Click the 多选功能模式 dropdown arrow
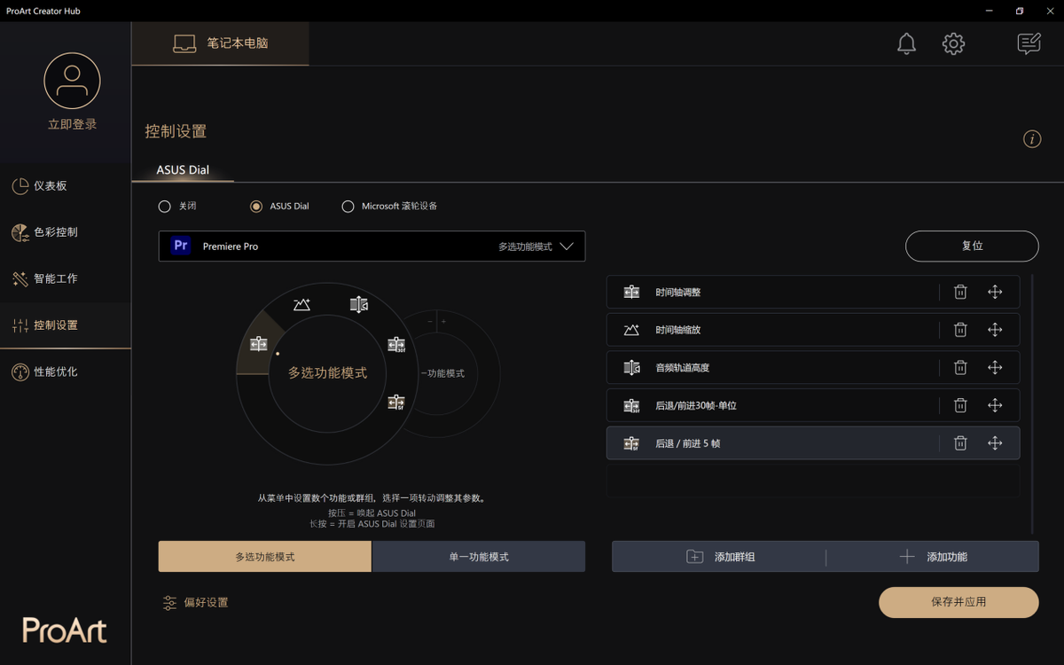This screenshot has width=1064, height=665. (567, 246)
